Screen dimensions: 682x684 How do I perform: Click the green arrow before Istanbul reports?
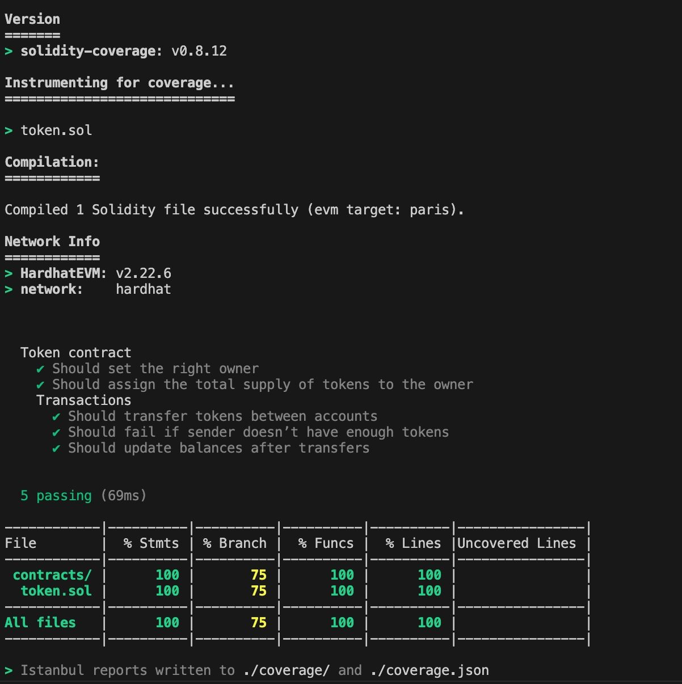pyautogui.click(x=9, y=671)
